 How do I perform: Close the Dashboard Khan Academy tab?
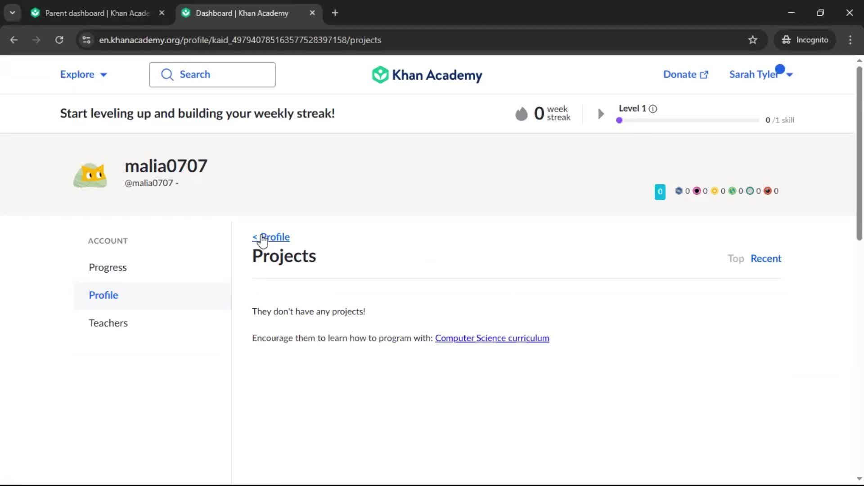(x=312, y=13)
